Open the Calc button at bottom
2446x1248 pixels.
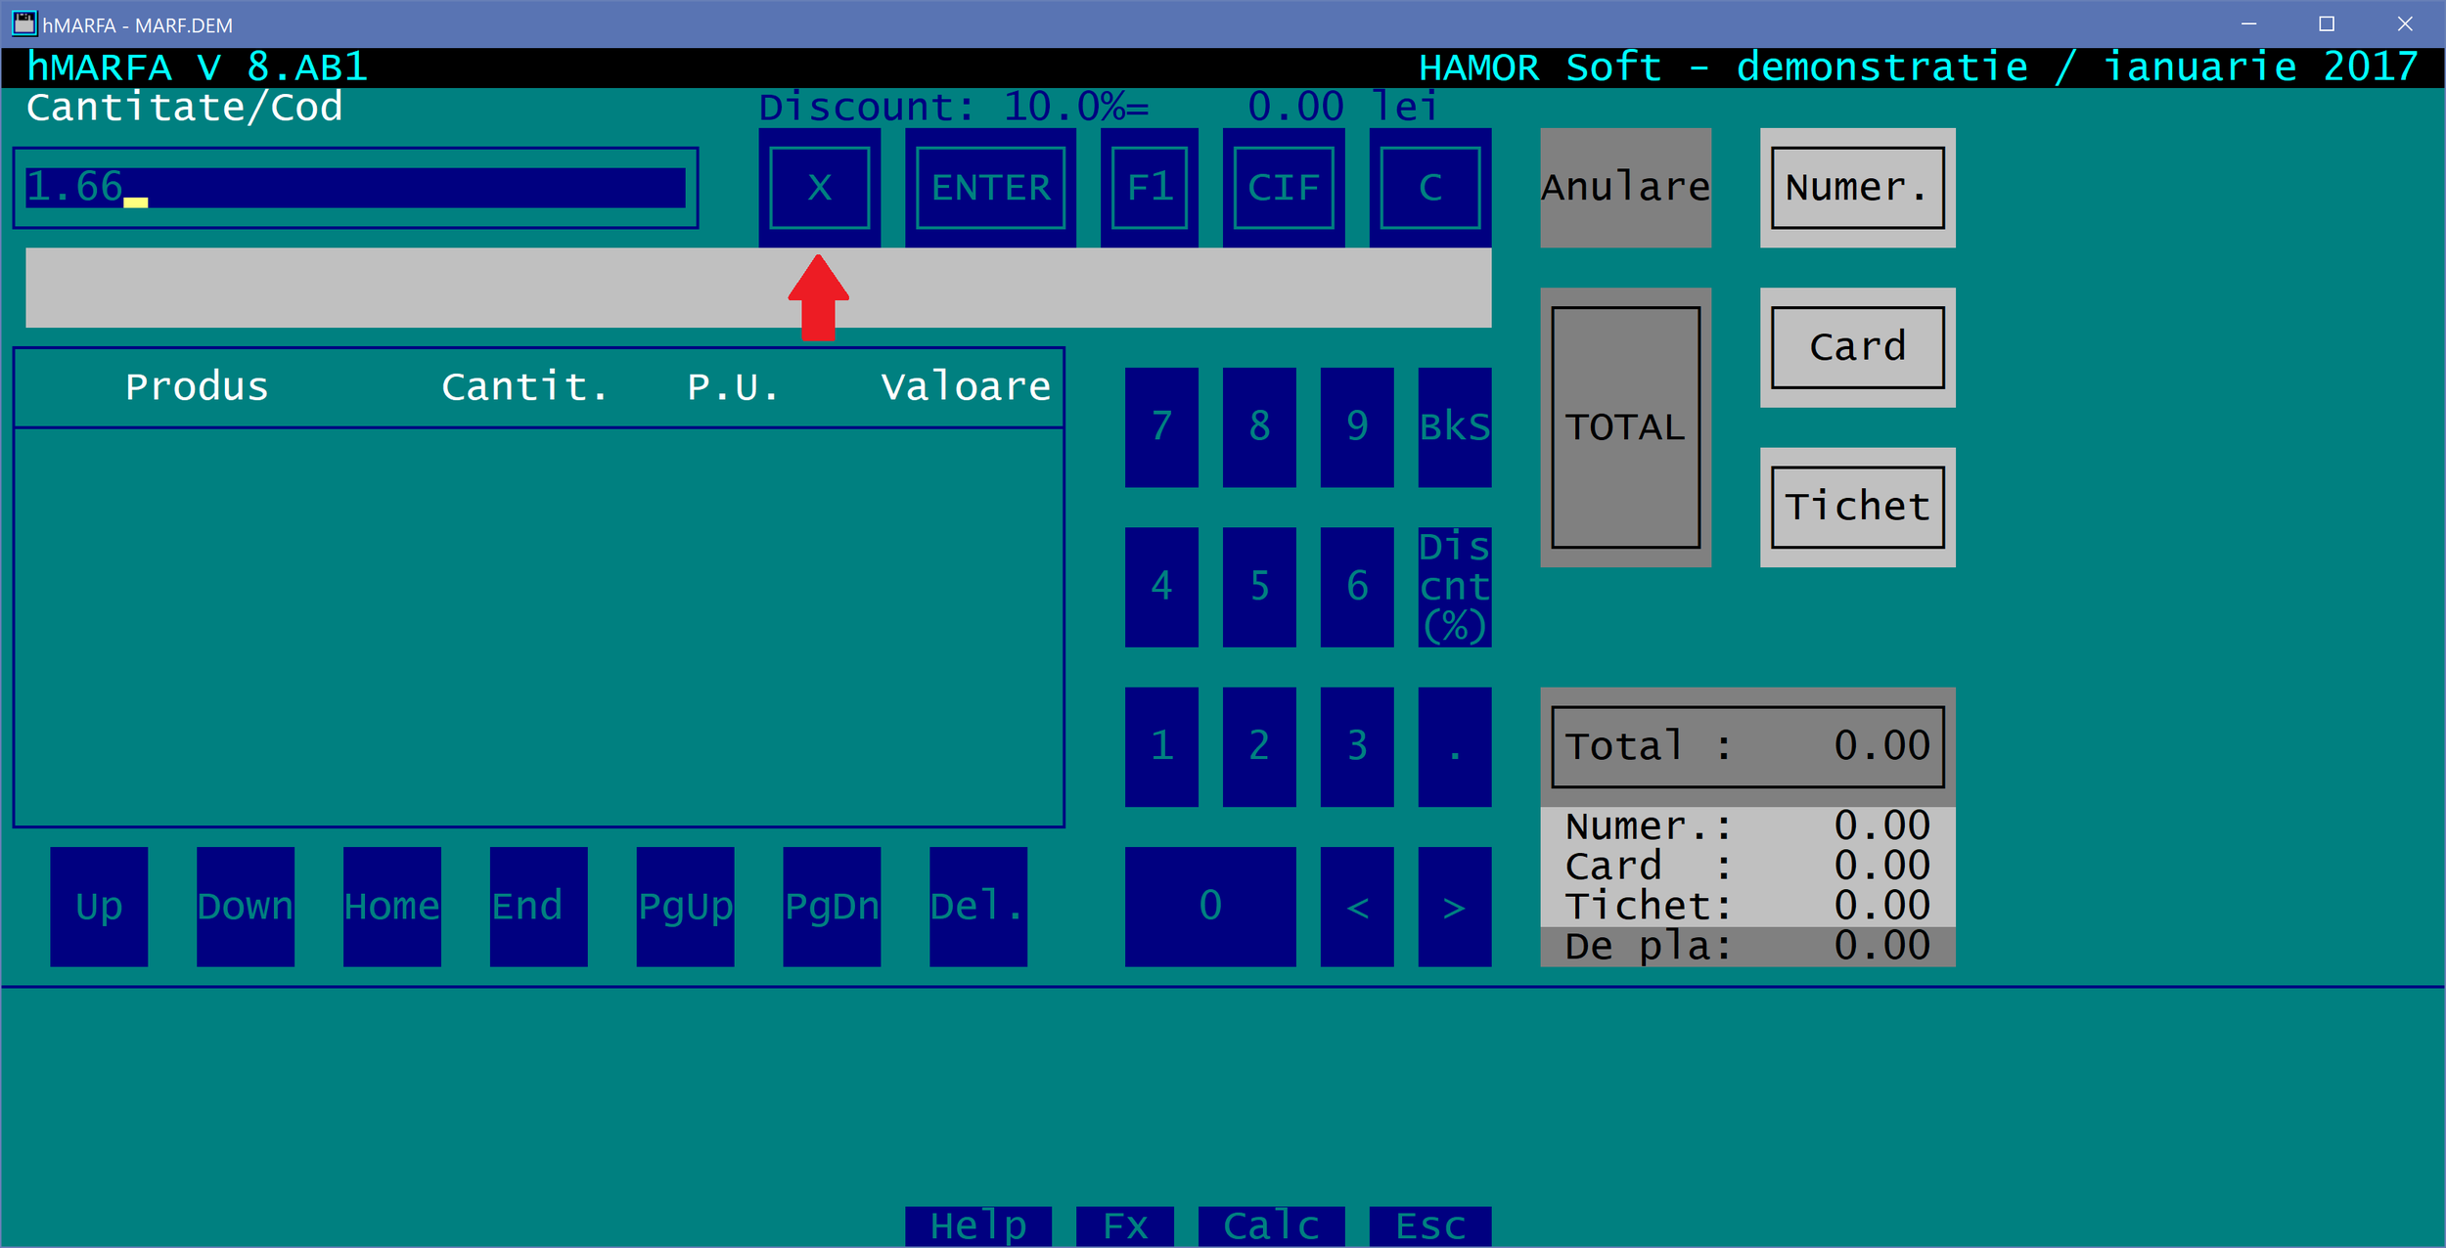(1270, 1226)
